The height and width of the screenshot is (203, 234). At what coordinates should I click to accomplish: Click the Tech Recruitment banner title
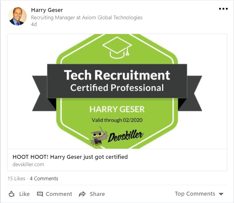117,75
